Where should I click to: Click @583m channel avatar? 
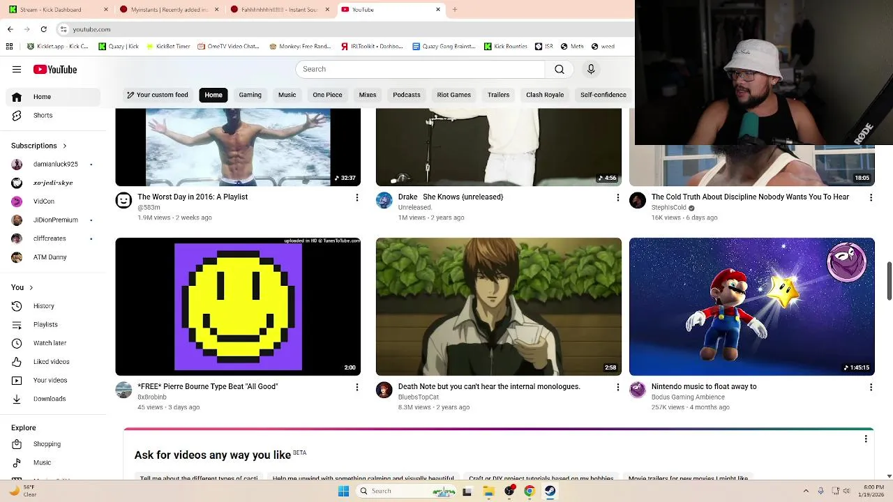[123, 201]
